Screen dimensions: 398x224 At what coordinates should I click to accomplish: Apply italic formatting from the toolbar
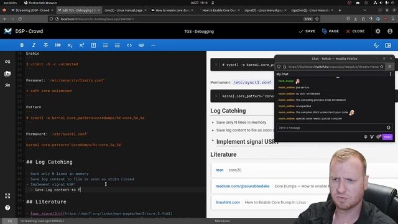[x=34, y=45]
